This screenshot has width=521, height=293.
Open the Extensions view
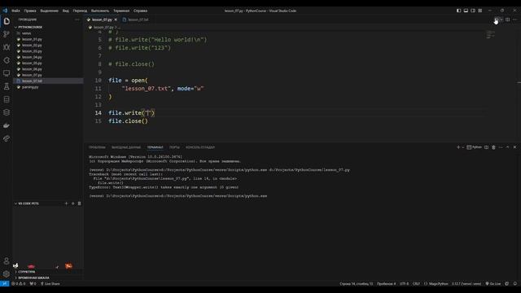(x=7, y=60)
